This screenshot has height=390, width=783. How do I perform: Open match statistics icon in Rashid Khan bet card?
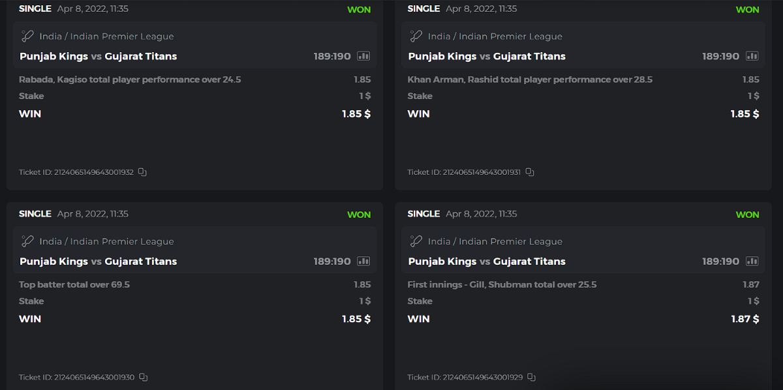752,56
